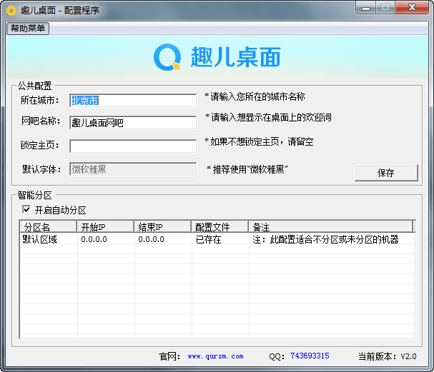Click the 网吧名称 text field
The image size is (434, 372).
pyautogui.click(x=133, y=123)
